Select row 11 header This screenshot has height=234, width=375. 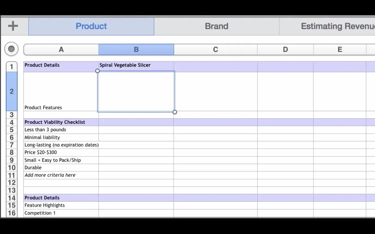11,175
